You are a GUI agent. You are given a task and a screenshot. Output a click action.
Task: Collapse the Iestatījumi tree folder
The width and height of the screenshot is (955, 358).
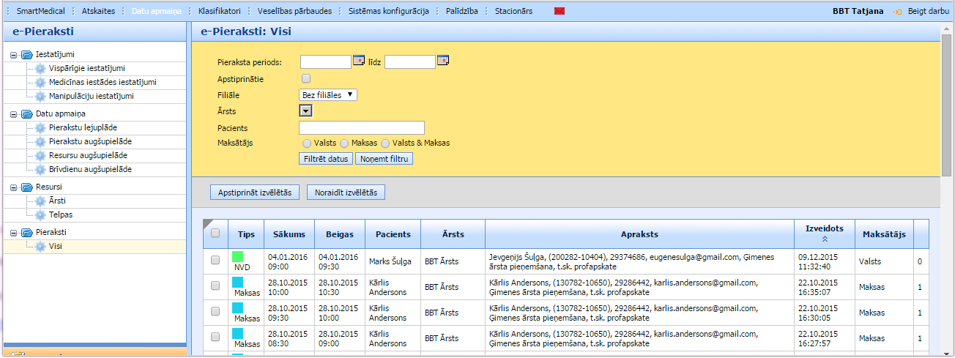pyautogui.click(x=14, y=55)
